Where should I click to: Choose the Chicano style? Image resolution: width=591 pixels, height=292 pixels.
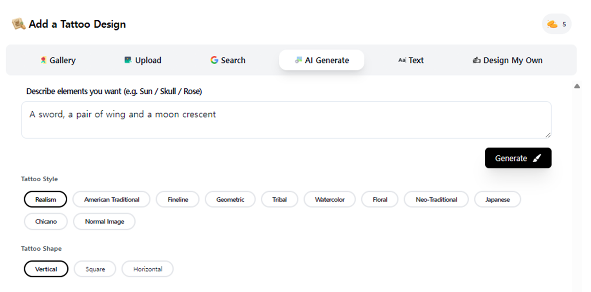tap(46, 221)
